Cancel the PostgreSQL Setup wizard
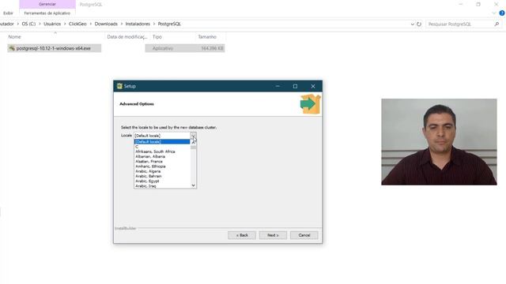The height and width of the screenshot is (284, 506). pos(304,235)
